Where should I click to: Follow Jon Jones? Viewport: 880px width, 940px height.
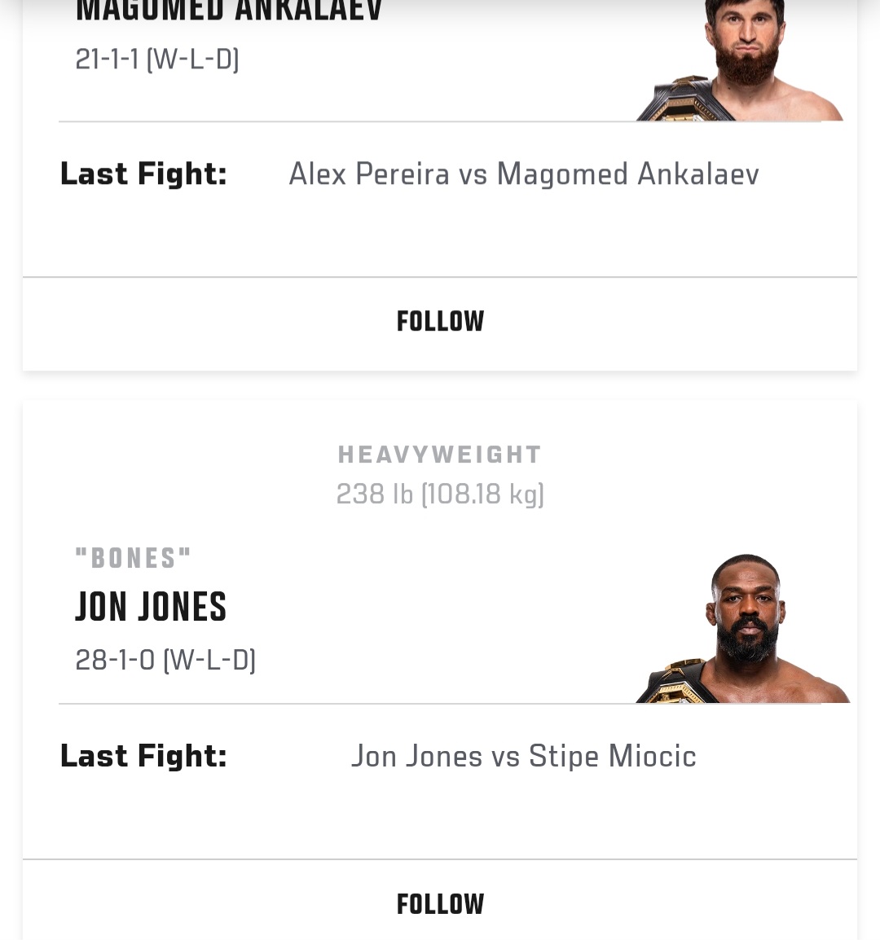pyautogui.click(x=440, y=905)
